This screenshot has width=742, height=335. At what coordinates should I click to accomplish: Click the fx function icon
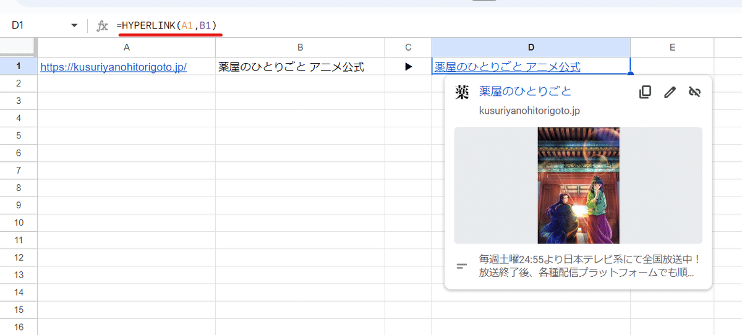[103, 26]
